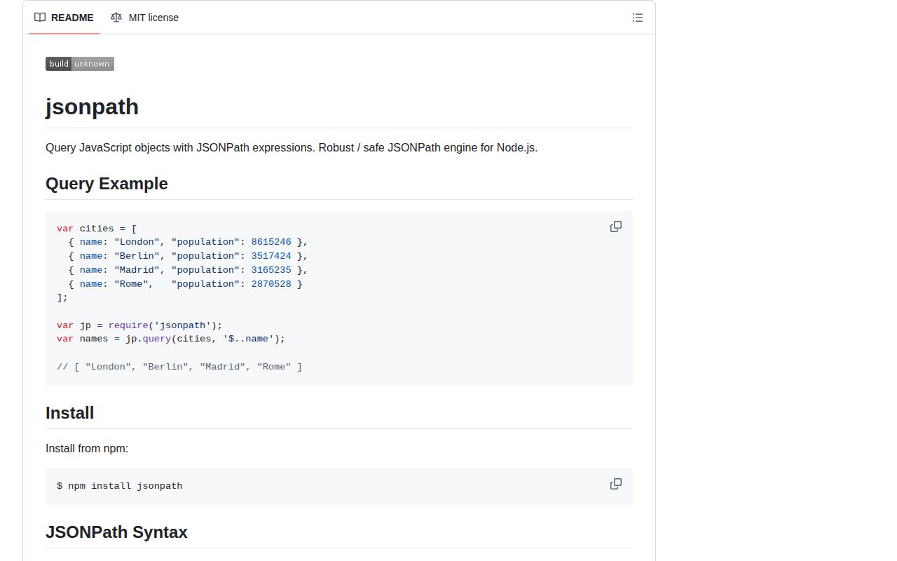Click the Install heading
Image resolution: width=897 pixels, height=561 pixels.
tap(70, 413)
